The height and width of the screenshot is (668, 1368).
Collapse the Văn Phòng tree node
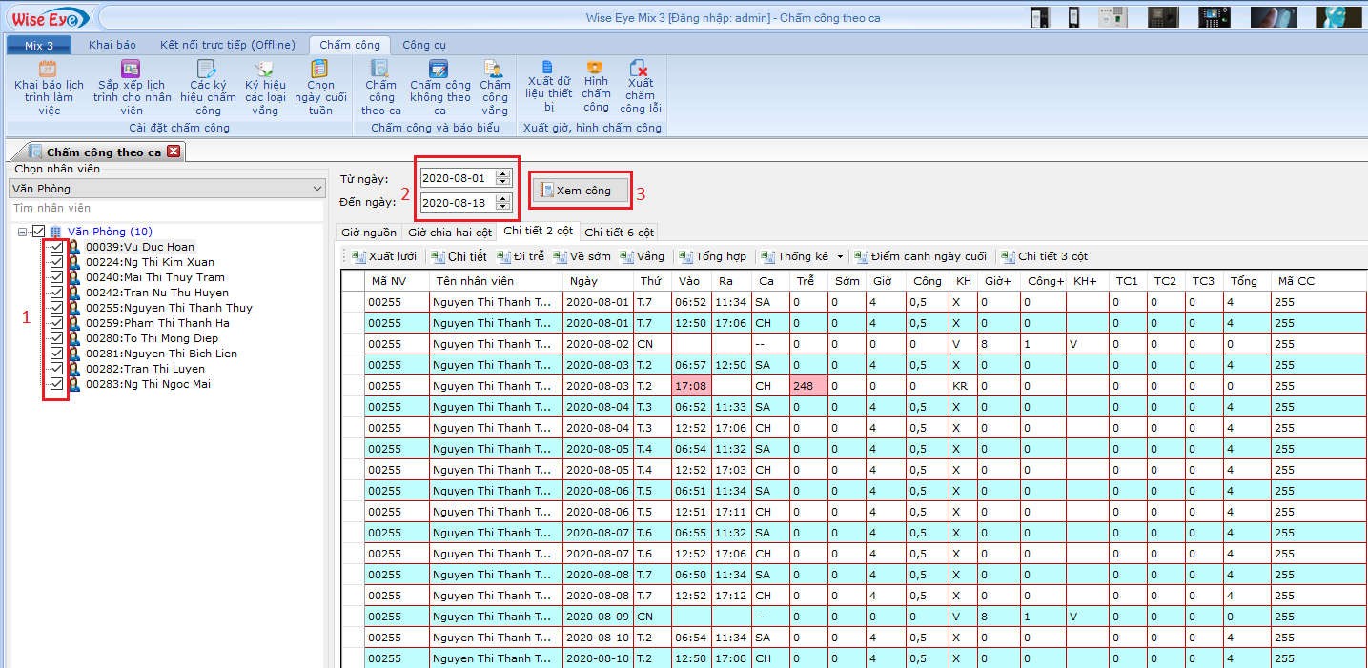pyautogui.click(x=22, y=232)
